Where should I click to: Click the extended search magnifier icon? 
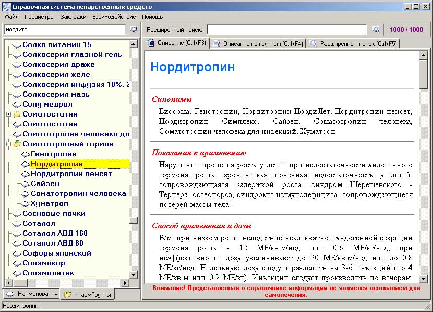(377, 30)
